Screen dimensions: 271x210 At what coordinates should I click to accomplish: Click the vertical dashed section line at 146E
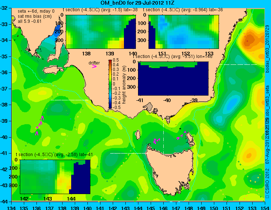[x=163, y=134]
